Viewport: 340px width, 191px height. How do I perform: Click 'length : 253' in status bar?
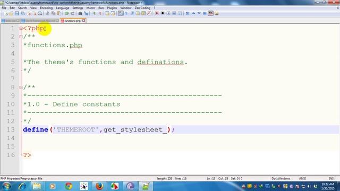pyautogui.click(x=164, y=178)
